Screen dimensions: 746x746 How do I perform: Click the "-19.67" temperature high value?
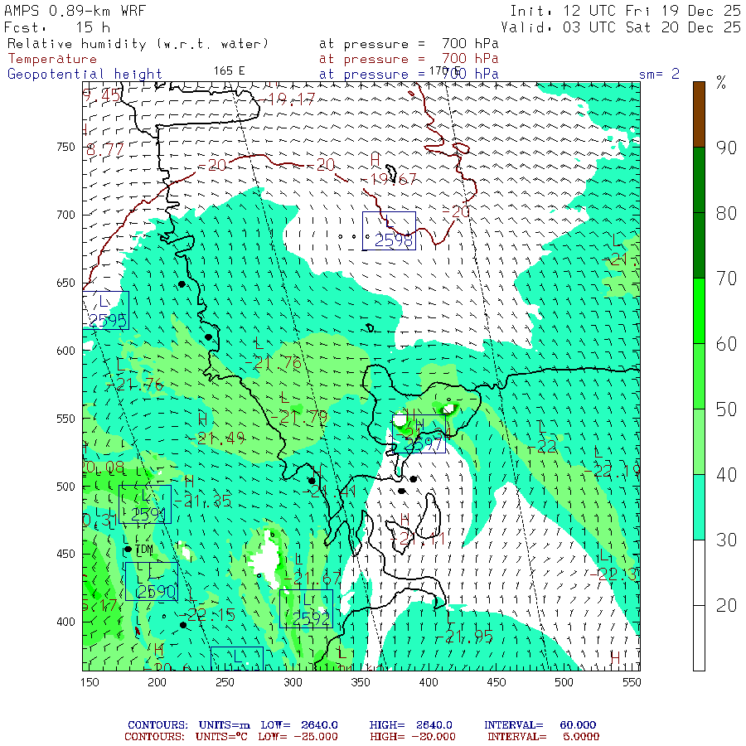pyautogui.click(x=390, y=179)
